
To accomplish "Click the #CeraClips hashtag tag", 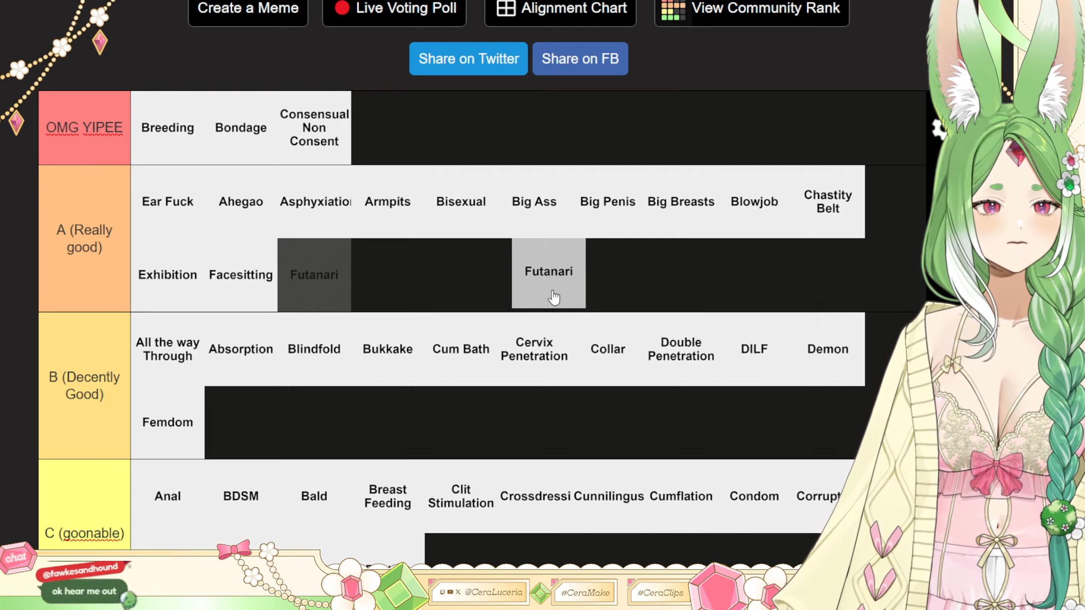I will click(660, 593).
